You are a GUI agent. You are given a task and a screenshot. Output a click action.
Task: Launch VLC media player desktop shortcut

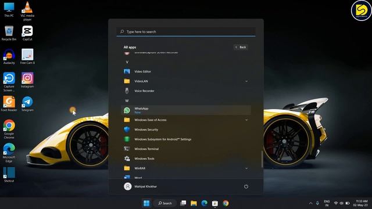27,11
